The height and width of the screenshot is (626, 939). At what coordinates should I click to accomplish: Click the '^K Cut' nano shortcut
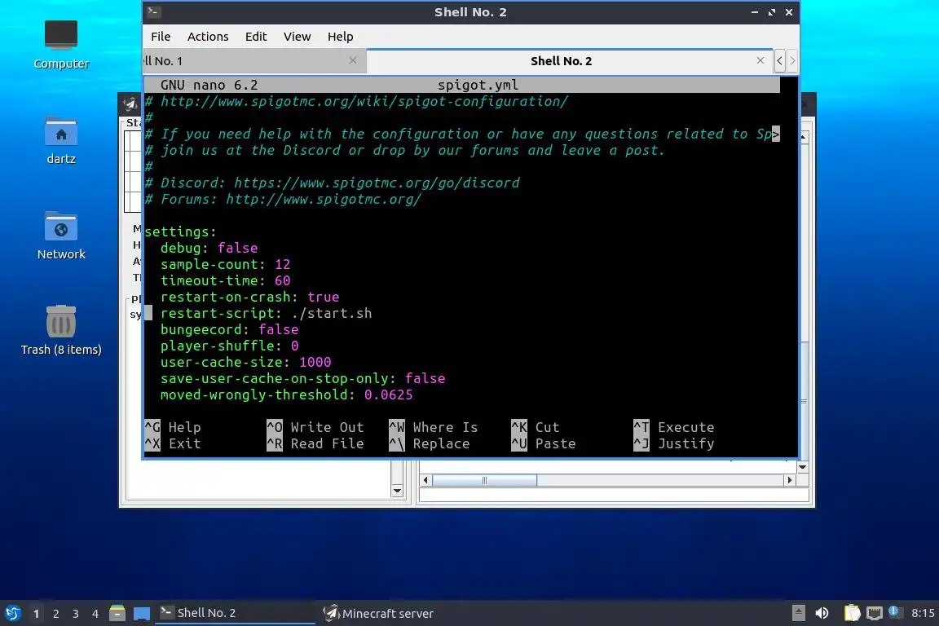pyautogui.click(x=535, y=427)
